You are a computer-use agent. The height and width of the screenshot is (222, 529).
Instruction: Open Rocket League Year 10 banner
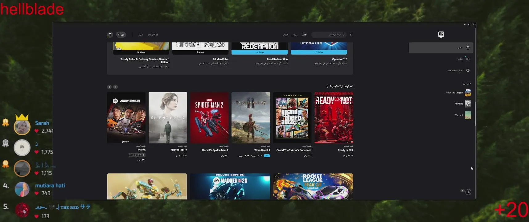(313, 186)
